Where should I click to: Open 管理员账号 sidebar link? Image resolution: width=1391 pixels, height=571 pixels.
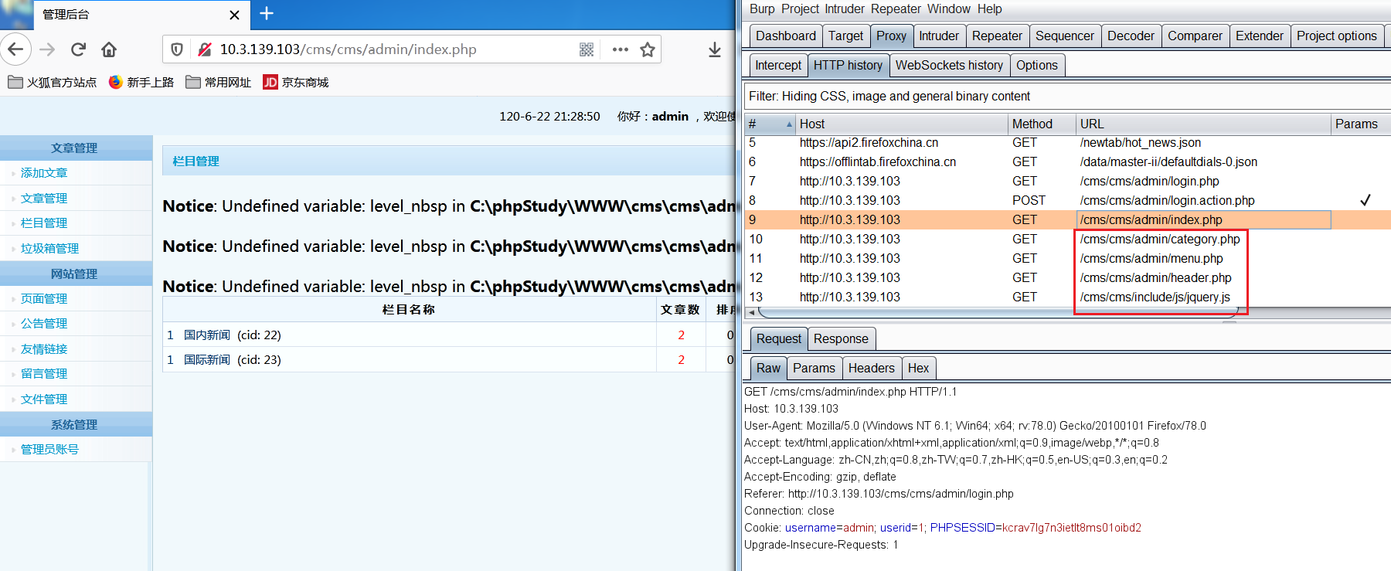[x=49, y=450]
